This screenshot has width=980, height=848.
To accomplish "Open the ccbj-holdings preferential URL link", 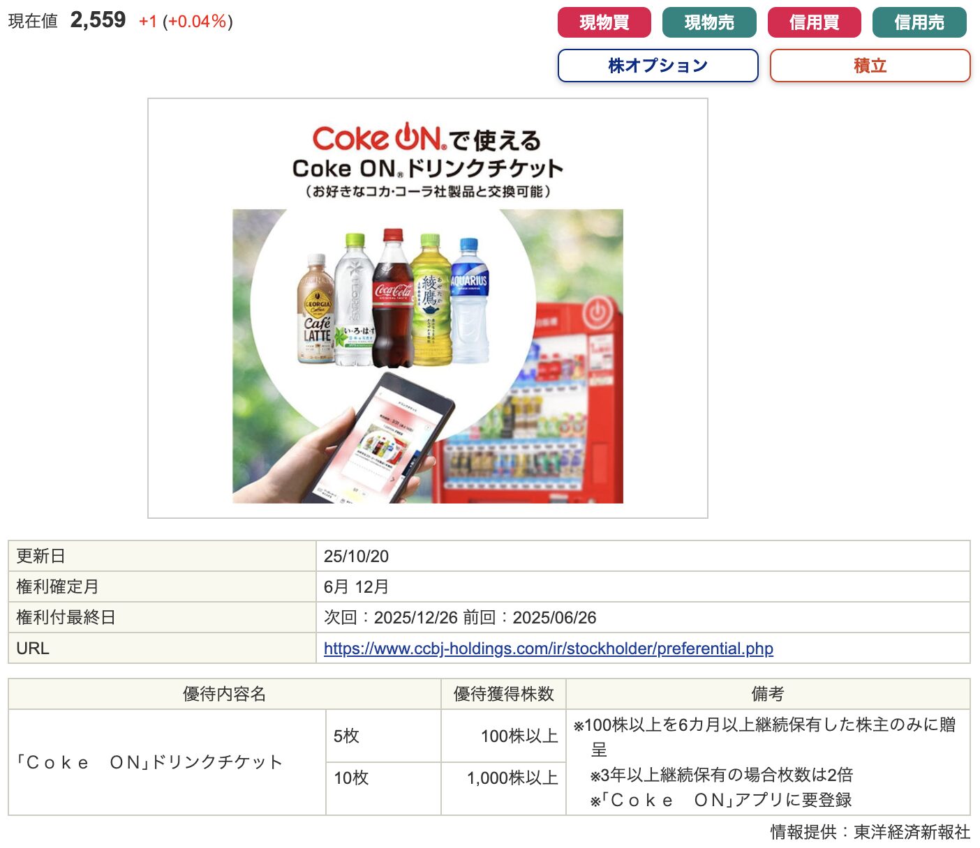I will 548,649.
